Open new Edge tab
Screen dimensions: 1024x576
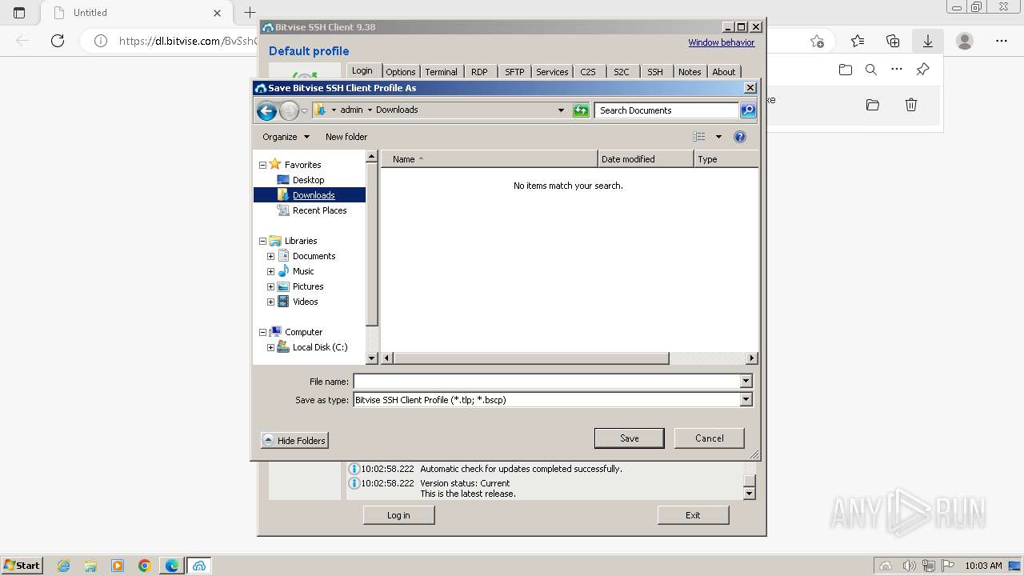[x=250, y=13]
